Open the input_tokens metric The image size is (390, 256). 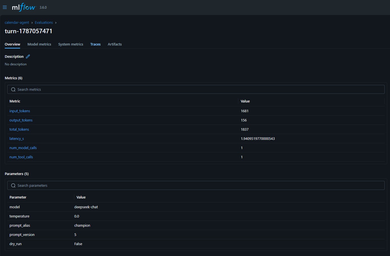pos(20,111)
